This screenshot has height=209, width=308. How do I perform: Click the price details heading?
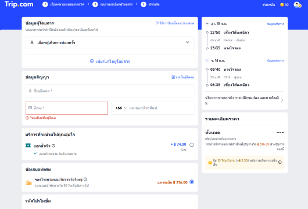point(222,119)
